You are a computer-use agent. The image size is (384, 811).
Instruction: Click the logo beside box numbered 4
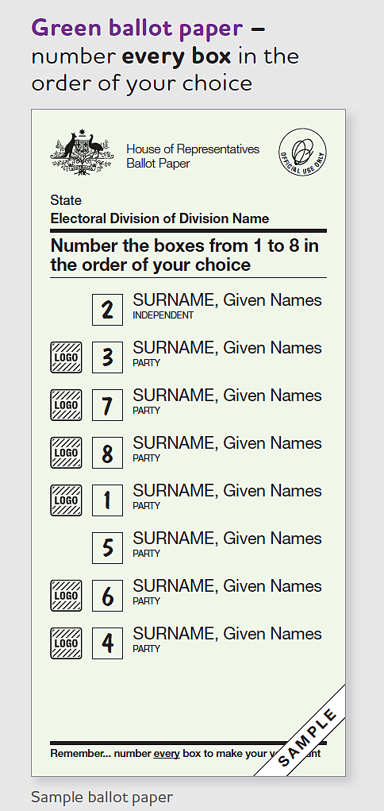66,643
